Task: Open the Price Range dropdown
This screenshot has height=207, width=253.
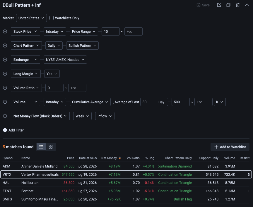Action: (x=84, y=31)
